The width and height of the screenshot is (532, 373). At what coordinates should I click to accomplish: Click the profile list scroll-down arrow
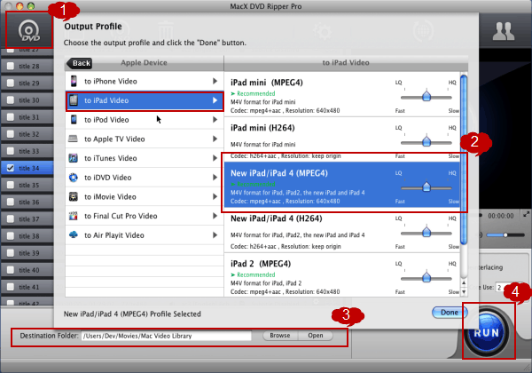[464, 292]
